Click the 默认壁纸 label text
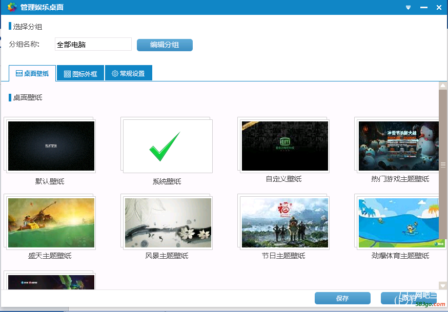This screenshot has height=312, width=448. (x=50, y=181)
